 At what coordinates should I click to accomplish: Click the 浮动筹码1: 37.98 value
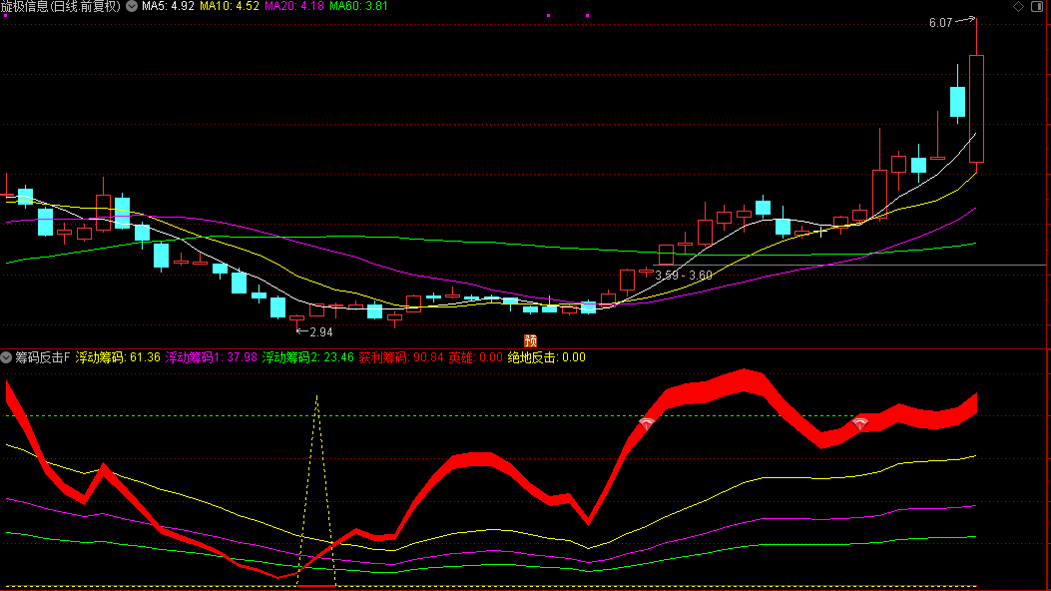[x=212, y=357]
